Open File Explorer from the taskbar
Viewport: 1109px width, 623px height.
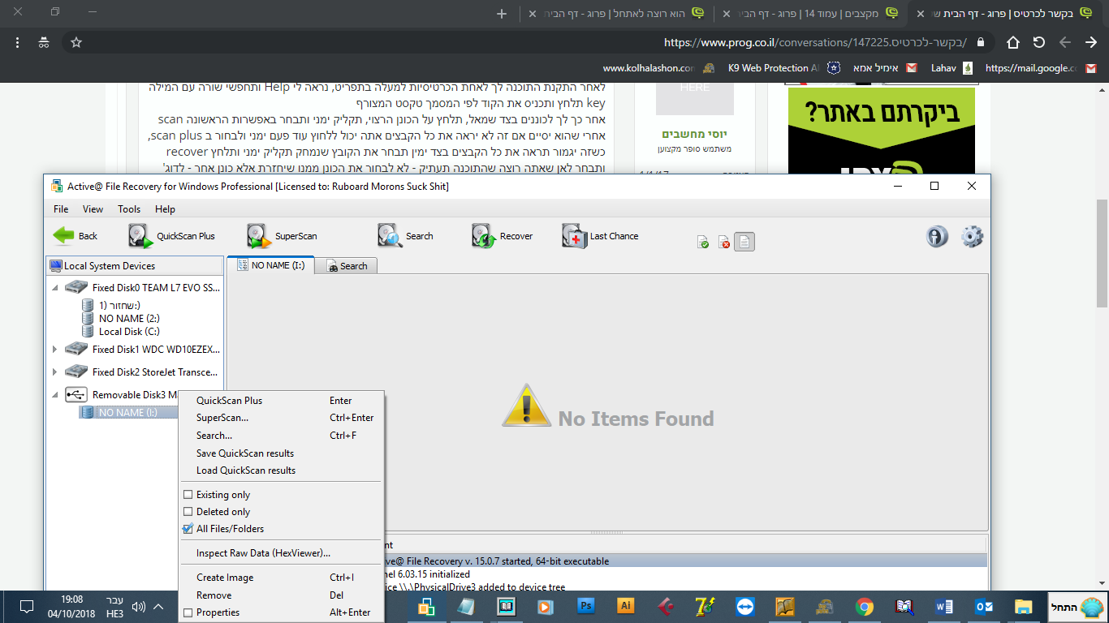tap(1023, 606)
